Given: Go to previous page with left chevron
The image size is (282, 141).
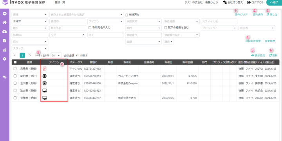Looking at the screenshot, I should pos(15,55).
